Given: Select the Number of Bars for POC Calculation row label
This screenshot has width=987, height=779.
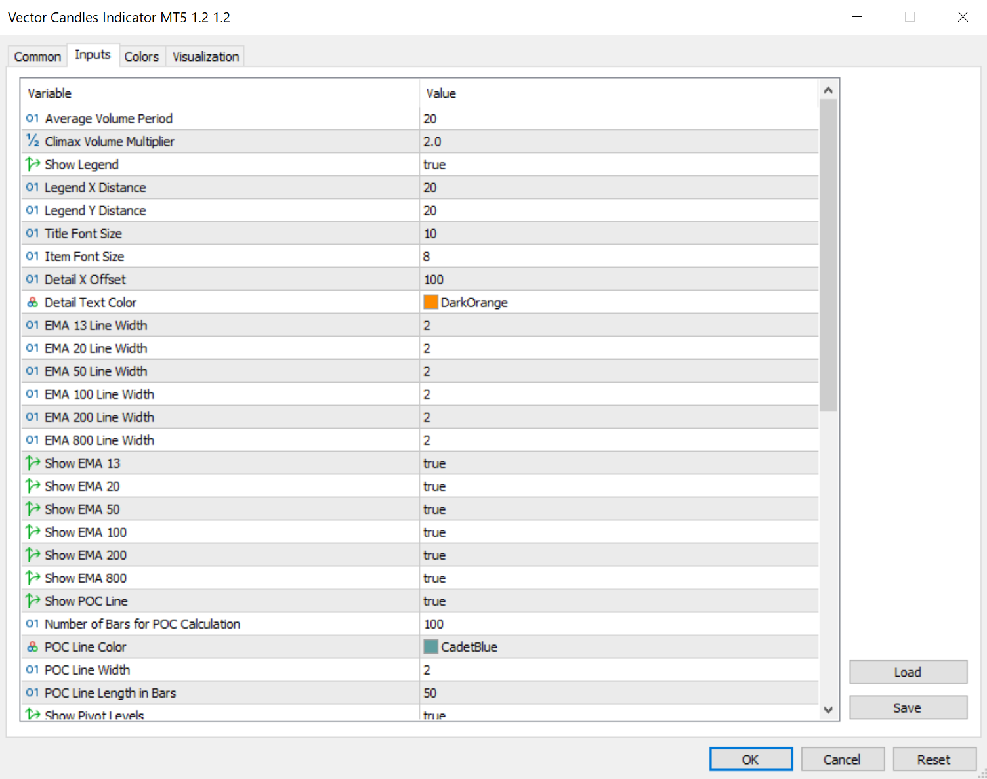Looking at the screenshot, I should pyautogui.click(x=142, y=624).
